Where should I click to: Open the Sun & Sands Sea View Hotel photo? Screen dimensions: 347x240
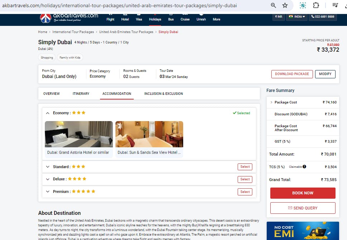149,134
